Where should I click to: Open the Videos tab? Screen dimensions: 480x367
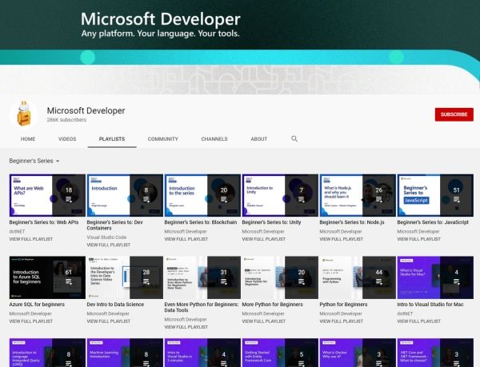67,139
